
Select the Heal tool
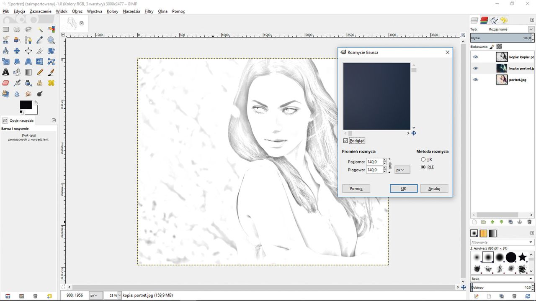coord(51,83)
